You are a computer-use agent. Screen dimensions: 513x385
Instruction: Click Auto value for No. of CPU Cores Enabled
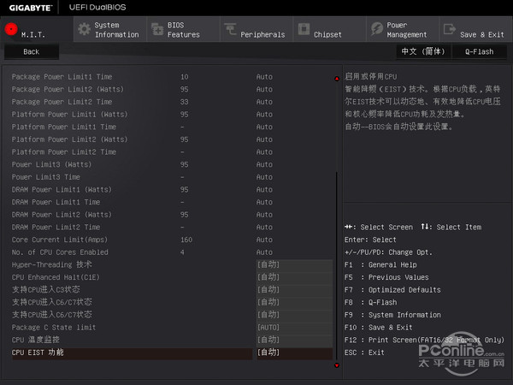click(x=264, y=252)
